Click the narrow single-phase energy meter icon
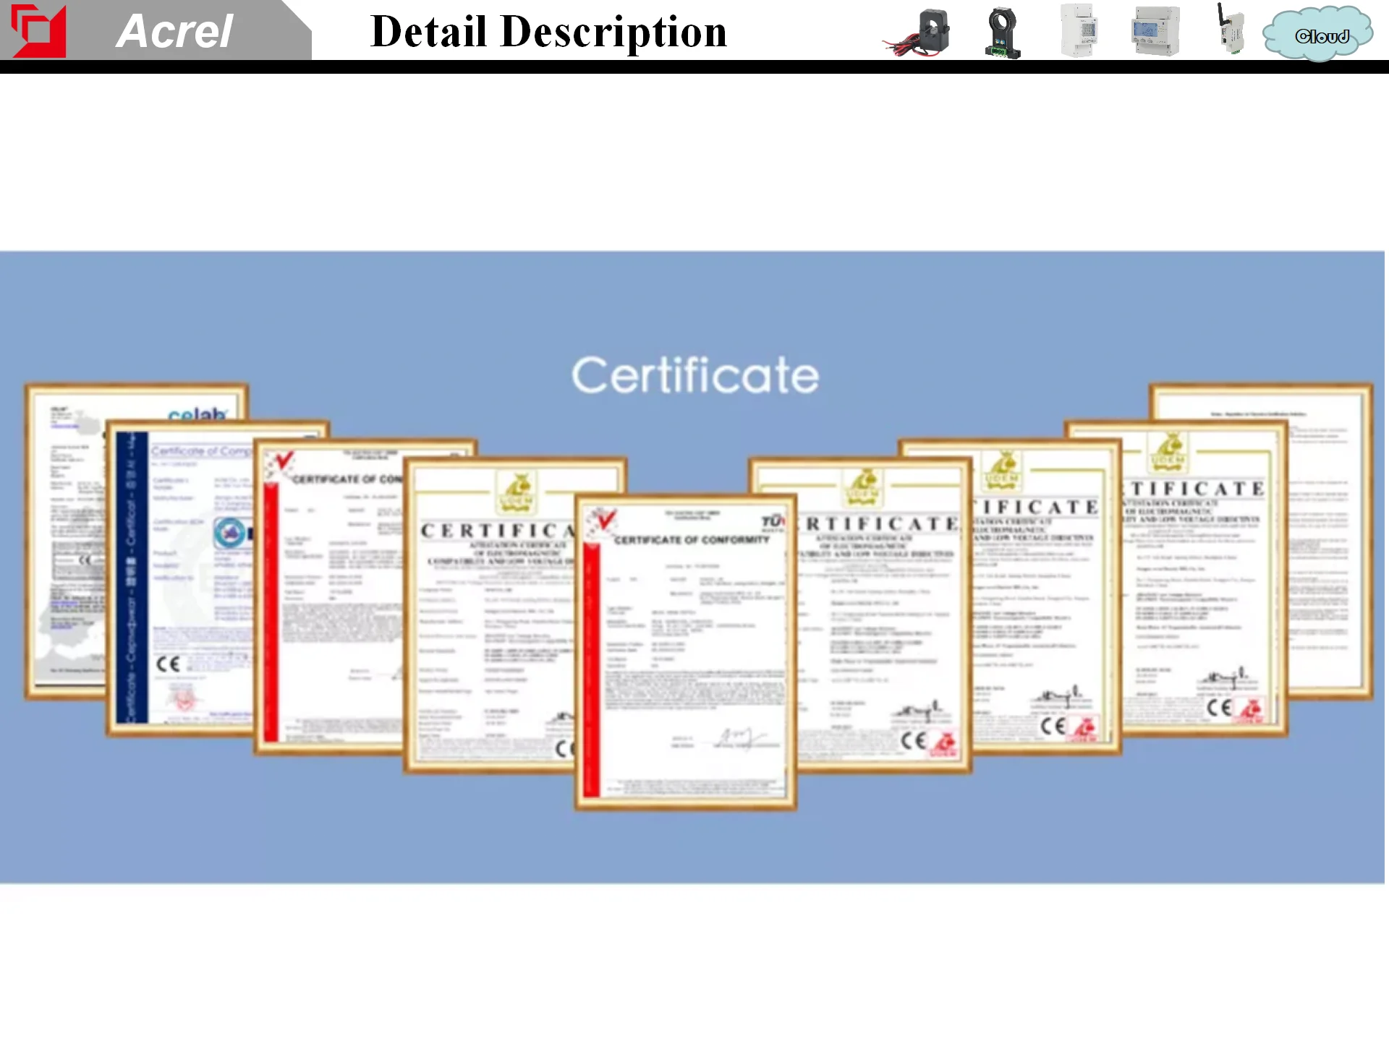The height and width of the screenshot is (1041, 1389). pos(1079,31)
